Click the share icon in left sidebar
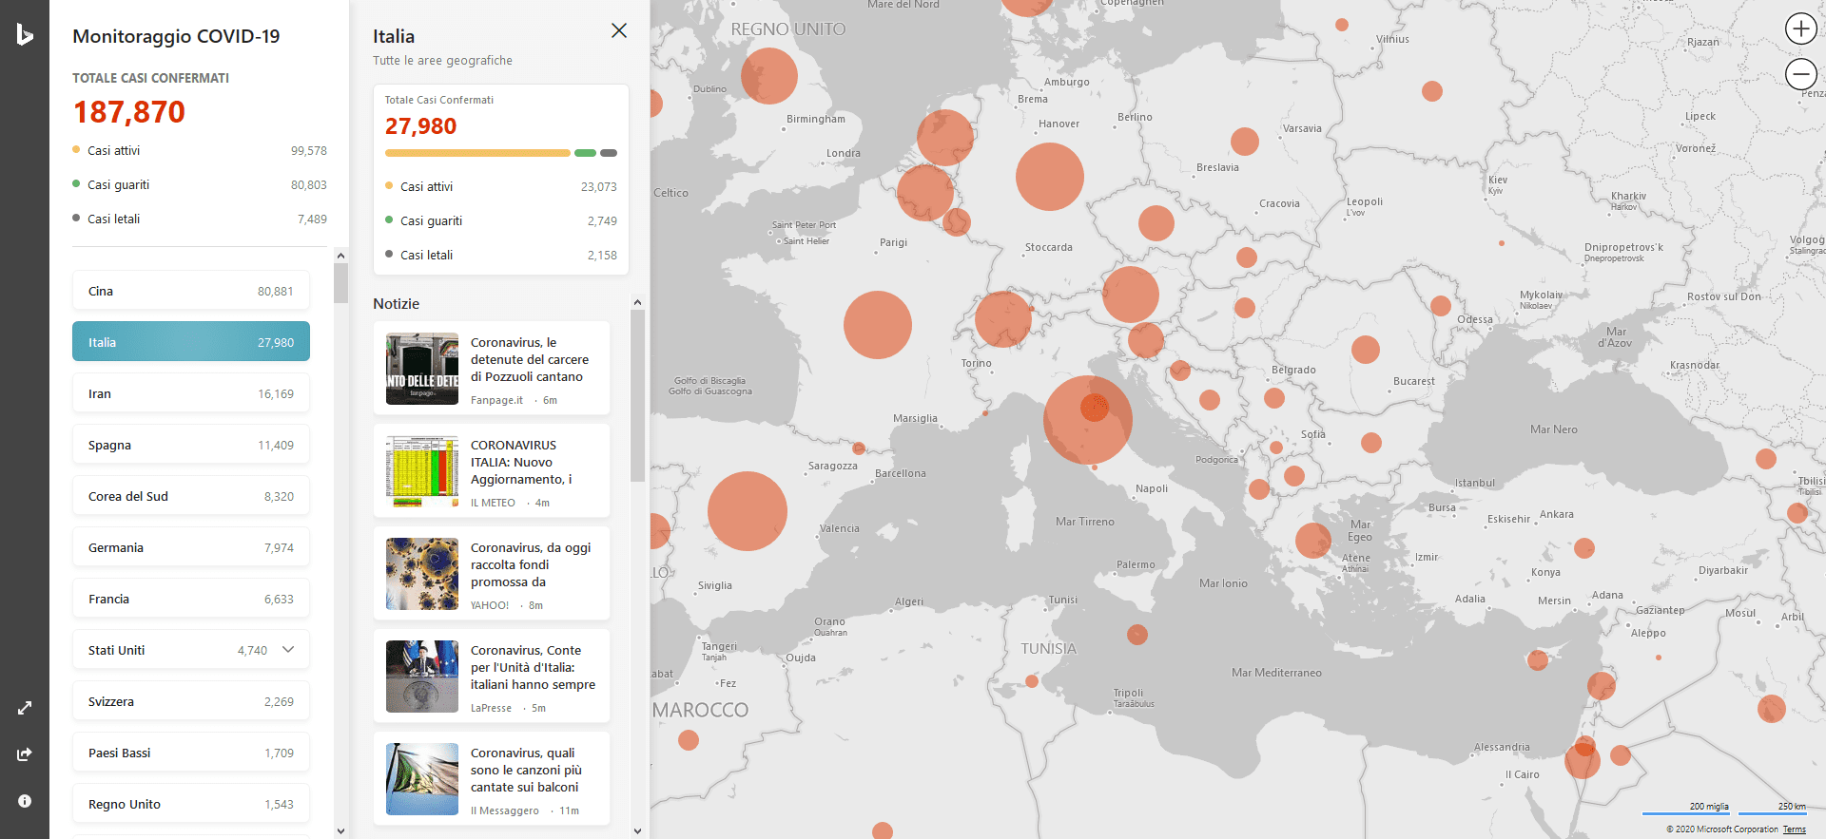Viewport: 1826px width, 839px height. click(25, 754)
